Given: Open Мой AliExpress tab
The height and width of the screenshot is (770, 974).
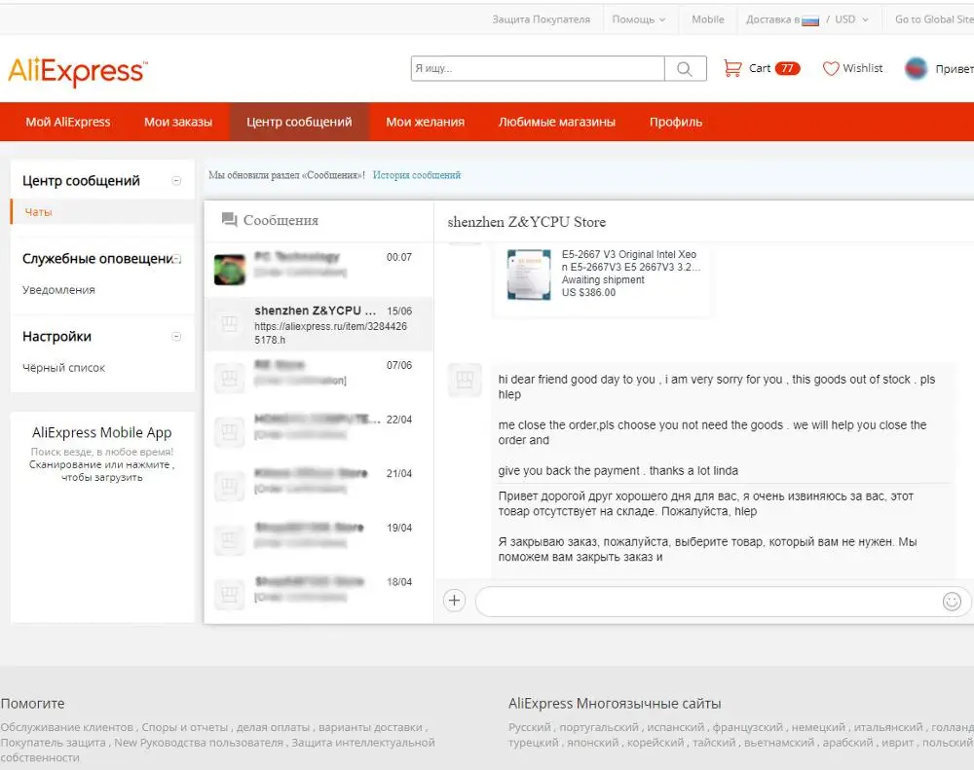Looking at the screenshot, I should 68,122.
